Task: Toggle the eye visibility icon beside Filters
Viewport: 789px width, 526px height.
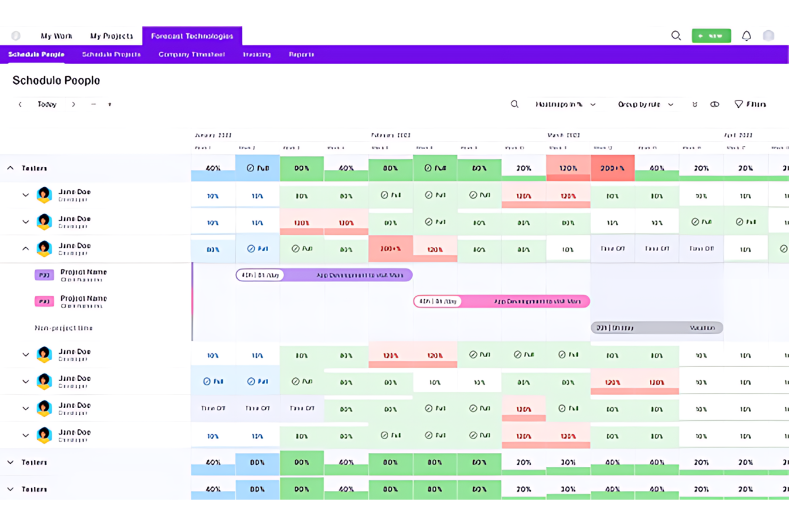Action: pyautogui.click(x=714, y=104)
